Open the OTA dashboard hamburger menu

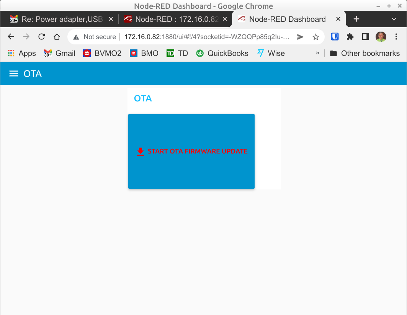pos(14,73)
